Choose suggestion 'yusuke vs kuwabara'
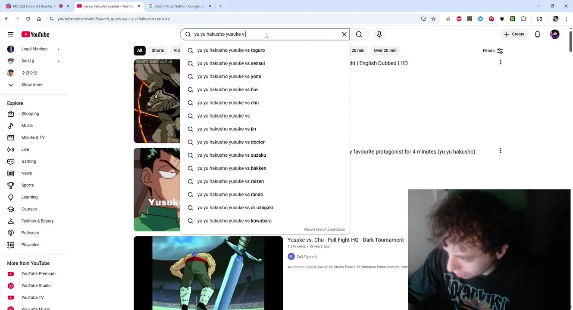Image resolution: width=573 pixels, height=310 pixels. click(x=265, y=221)
